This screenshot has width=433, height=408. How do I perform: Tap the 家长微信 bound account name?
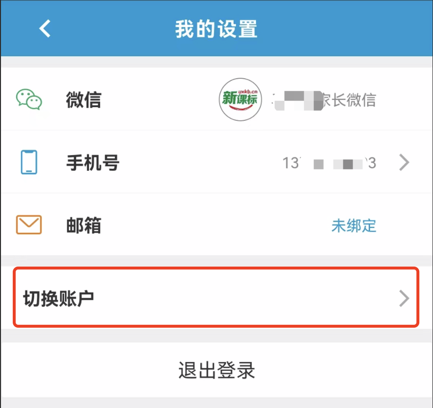[x=349, y=100]
